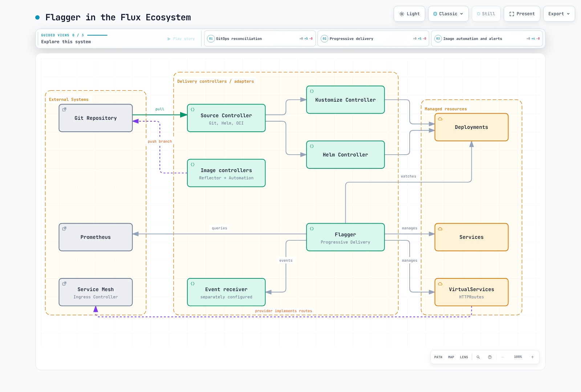This screenshot has height=392, width=581.
Task: Switch to Light theme
Action: (409, 14)
